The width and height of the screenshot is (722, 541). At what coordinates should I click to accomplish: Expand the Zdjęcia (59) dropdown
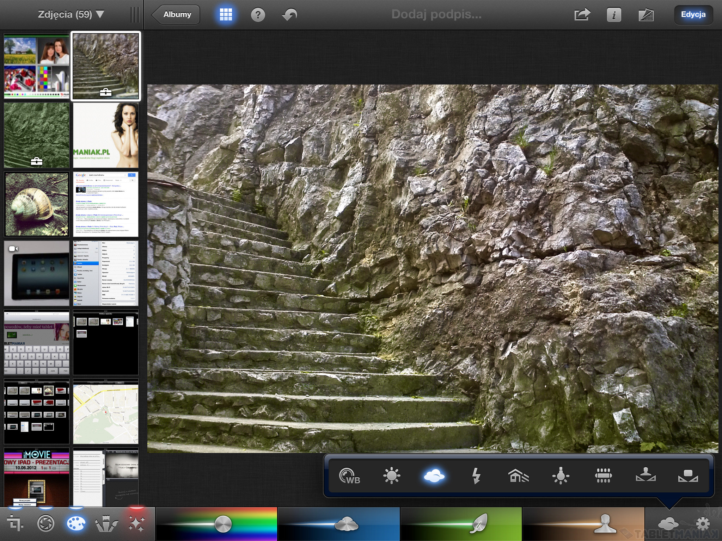coord(71,14)
